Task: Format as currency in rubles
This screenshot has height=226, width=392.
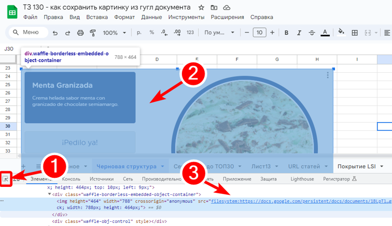Action: pos(139,33)
